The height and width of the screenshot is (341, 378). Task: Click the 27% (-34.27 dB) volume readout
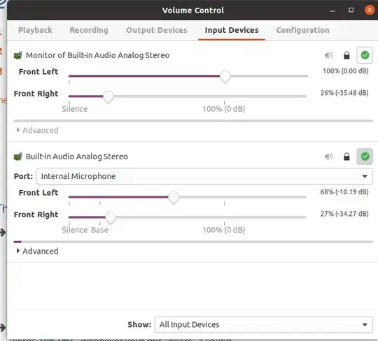tap(344, 214)
